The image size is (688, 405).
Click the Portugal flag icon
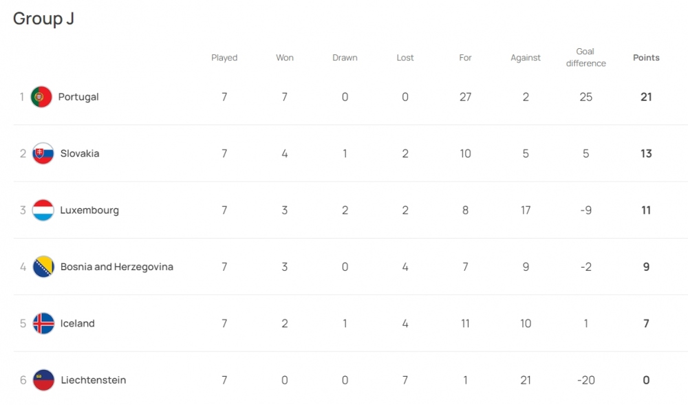[42, 97]
